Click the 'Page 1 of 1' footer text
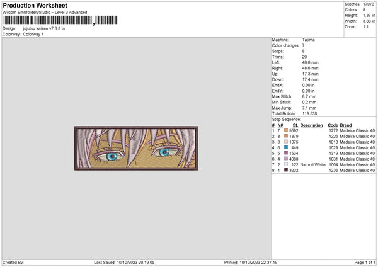Screen dimensions: 378x267 pos(365,263)
